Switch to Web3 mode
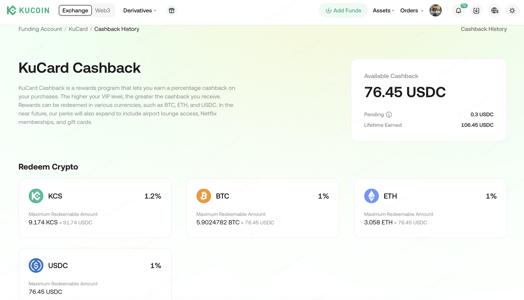524x300 pixels. tap(103, 10)
